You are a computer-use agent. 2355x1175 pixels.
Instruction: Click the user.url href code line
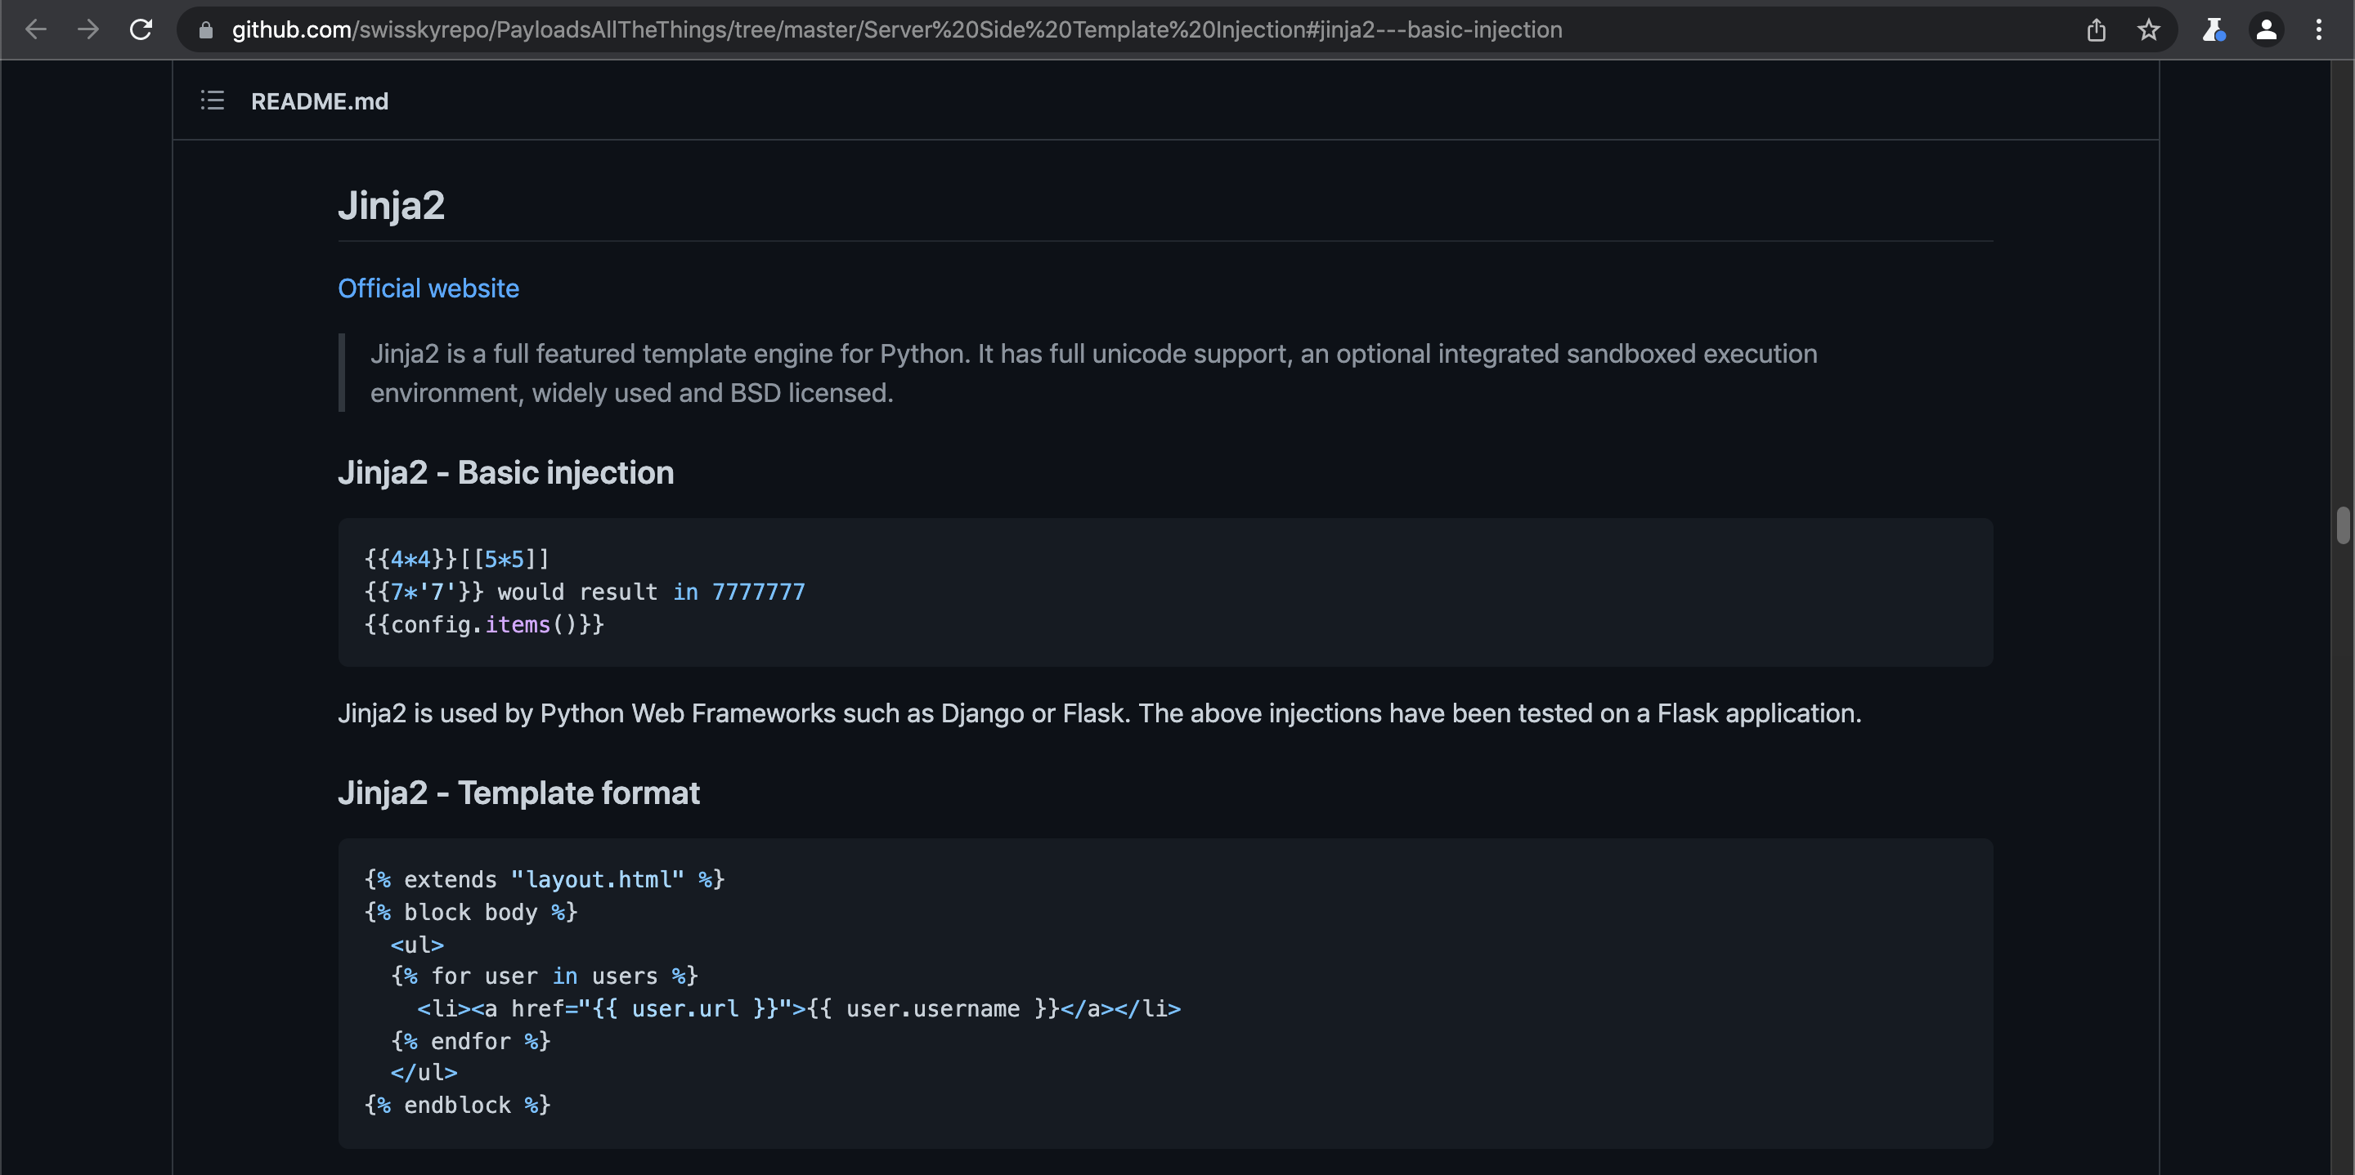[x=799, y=1008]
